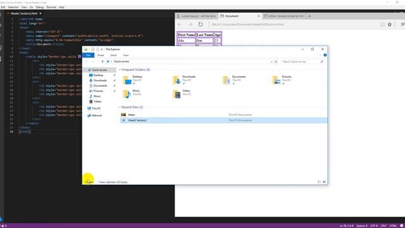
Task: Click New folder icon in File Explorer title bar
Action: point(97,49)
